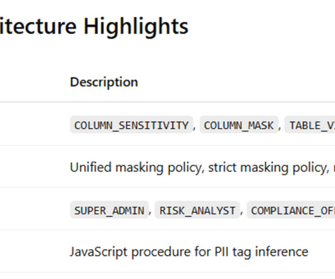Screen dimensions: 335x279
Task: Click the PII abbreviation text
Action: point(221,252)
